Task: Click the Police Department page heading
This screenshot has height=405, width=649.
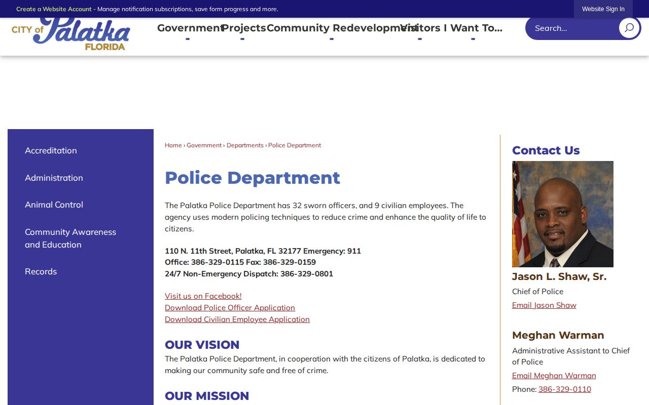Action: (x=253, y=178)
